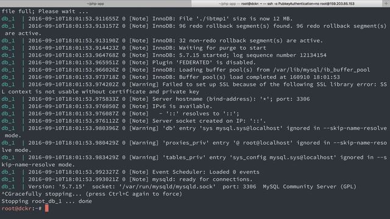Click the red terminal cursor block
Viewport: 390px width, 219px height.
click(47, 208)
